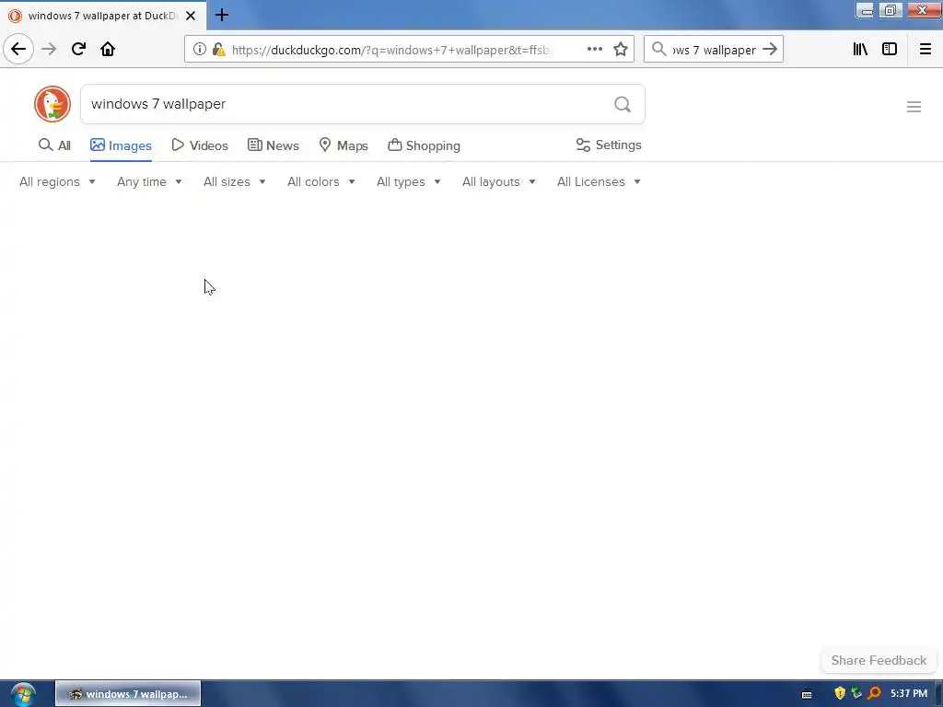943x707 pixels.
Task: Expand the All sizes filter
Action: [x=234, y=181]
